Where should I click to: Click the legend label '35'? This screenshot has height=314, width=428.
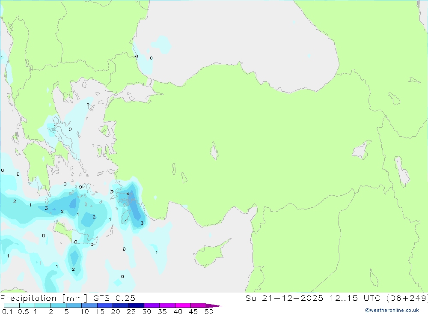(x=162, y=311)
